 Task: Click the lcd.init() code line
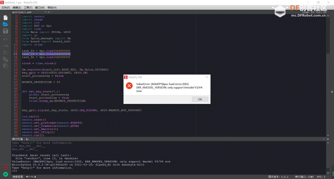point(30,116)
